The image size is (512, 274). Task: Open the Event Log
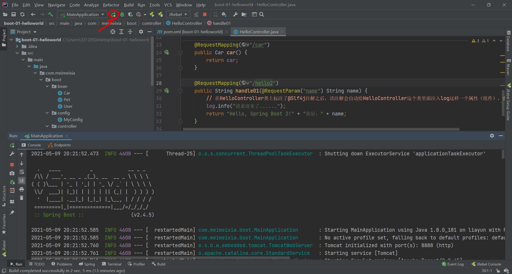click(x=453, y=264)
